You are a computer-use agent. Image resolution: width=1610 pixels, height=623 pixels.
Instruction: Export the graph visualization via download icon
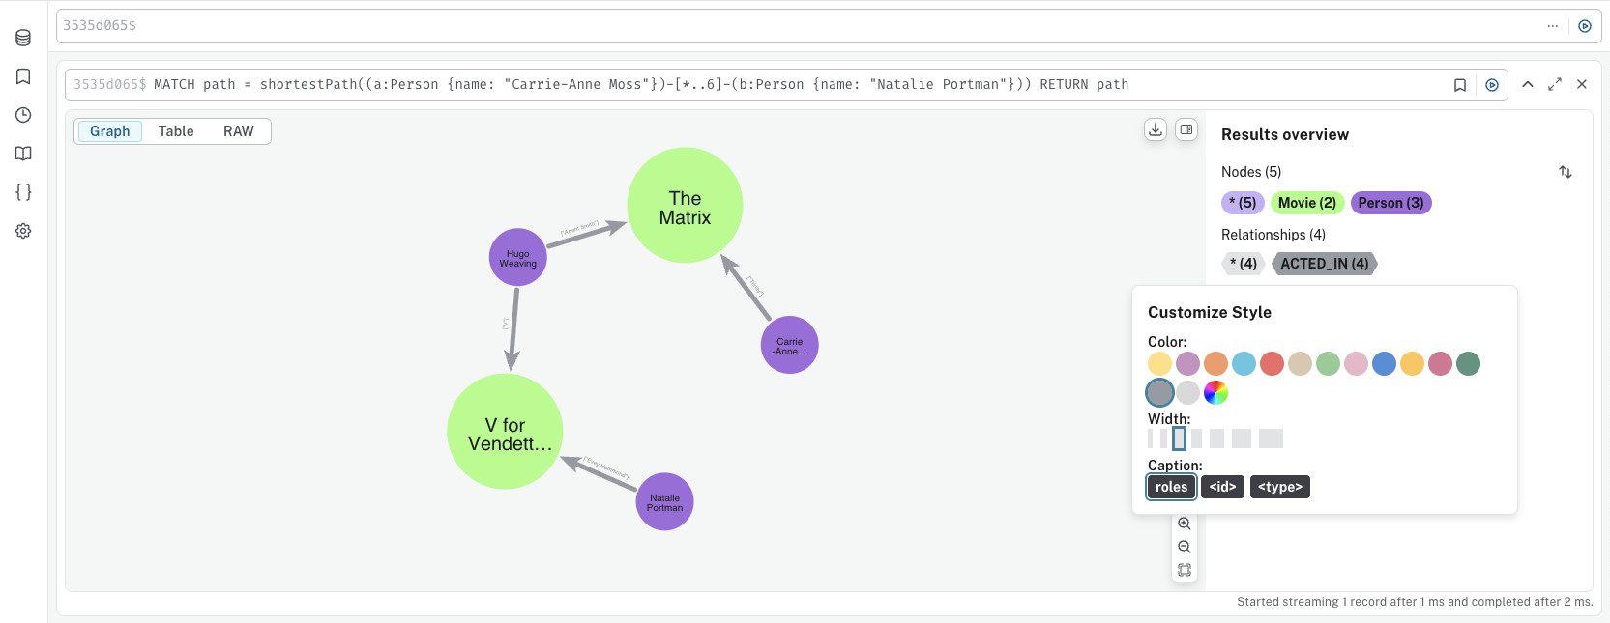click(1155, 127)
